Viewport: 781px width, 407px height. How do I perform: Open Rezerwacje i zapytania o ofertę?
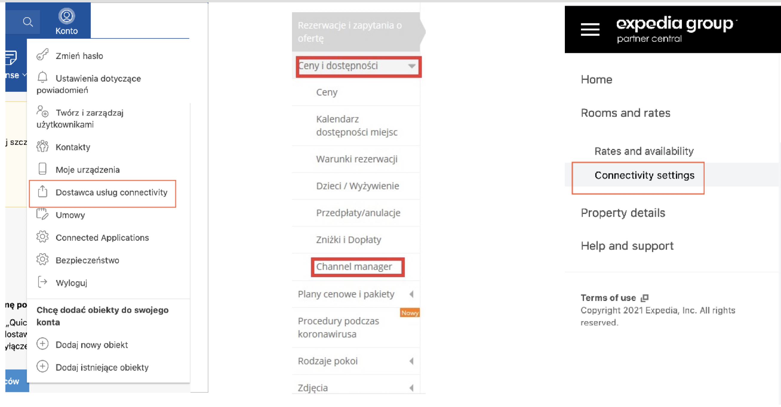350,32
